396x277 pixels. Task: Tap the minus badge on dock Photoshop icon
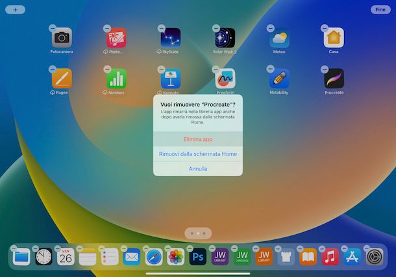[190, 248]
